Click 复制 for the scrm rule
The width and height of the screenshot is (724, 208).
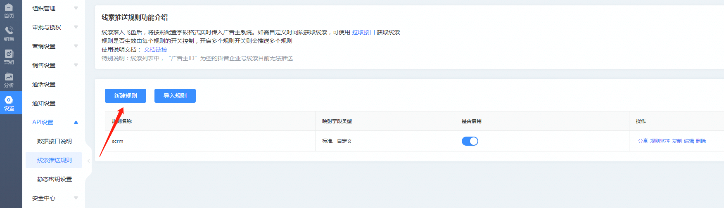point(677,141)
